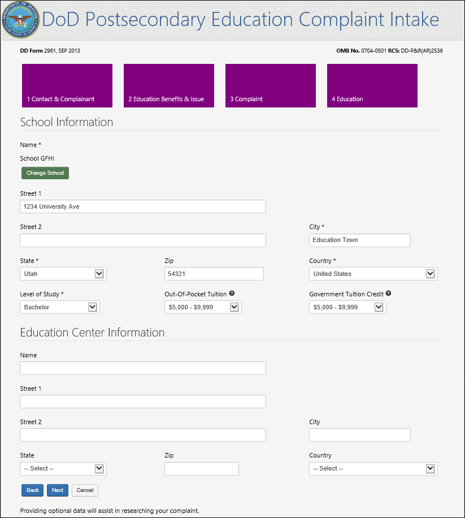465x518 pixels.
Task: Cancel the complaint form
Action: (x=85, y=490)
